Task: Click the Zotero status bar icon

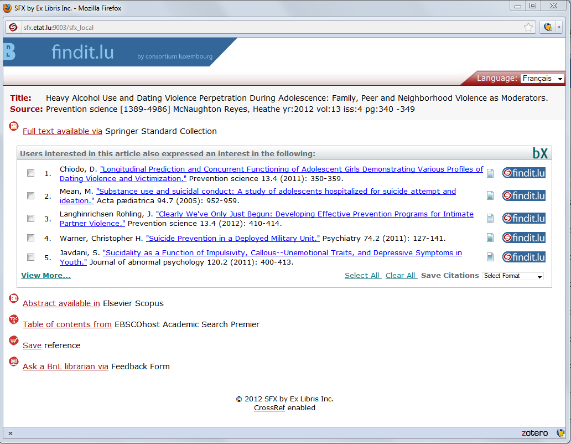Action: pos(560,433)
